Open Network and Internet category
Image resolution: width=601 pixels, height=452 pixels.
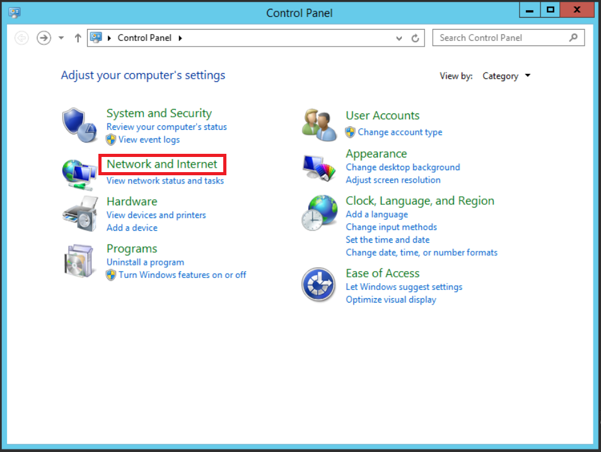(161, 164)
